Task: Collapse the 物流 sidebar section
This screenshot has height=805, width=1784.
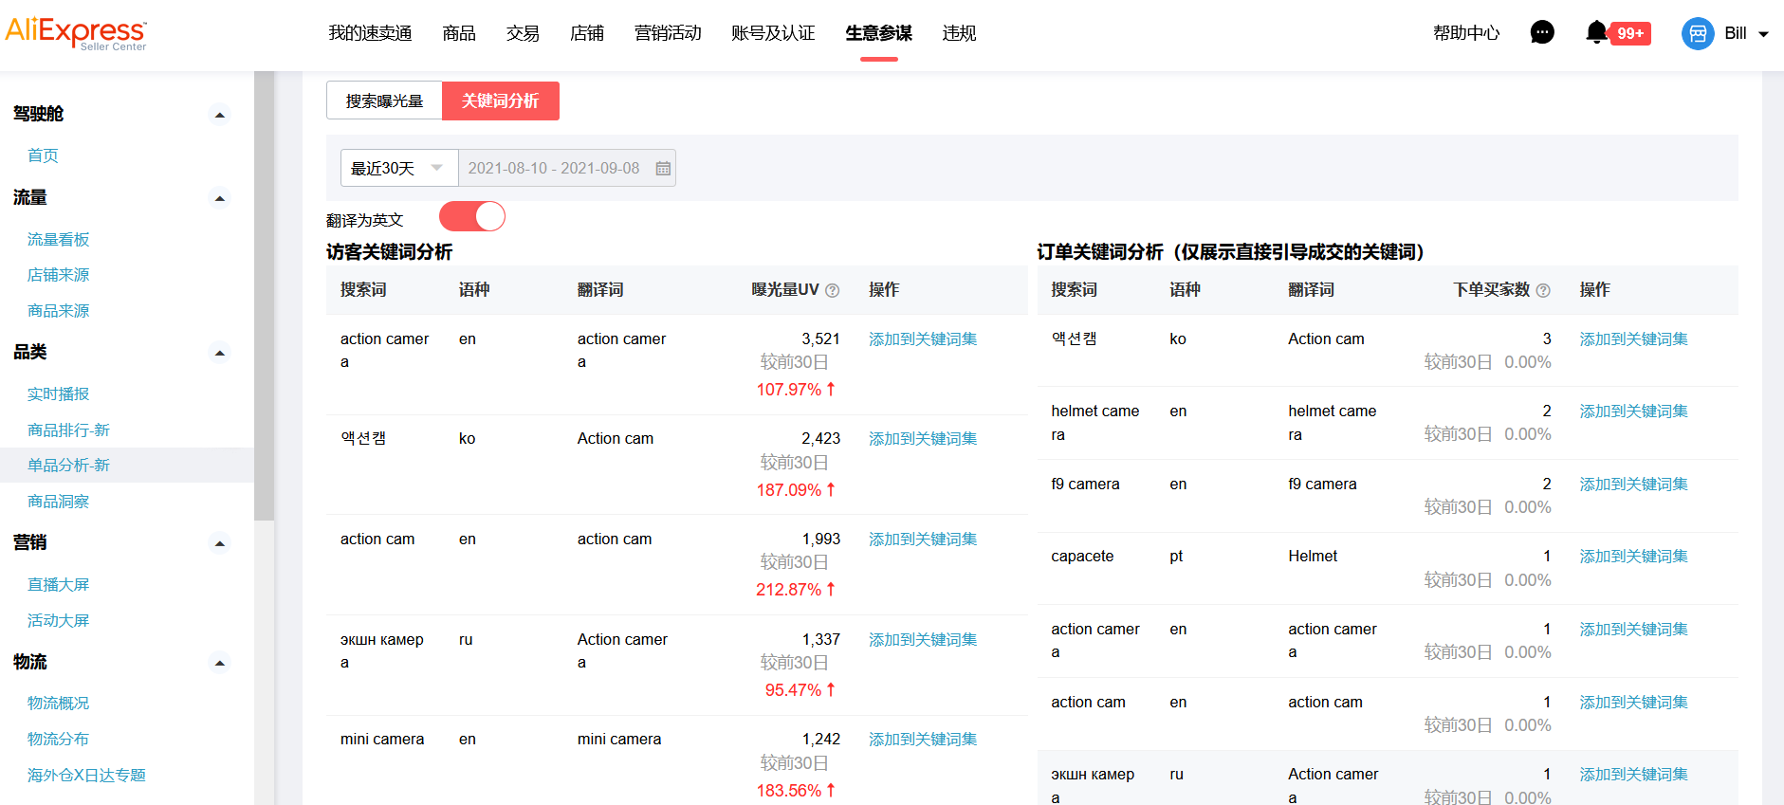Action: point(220,663)
